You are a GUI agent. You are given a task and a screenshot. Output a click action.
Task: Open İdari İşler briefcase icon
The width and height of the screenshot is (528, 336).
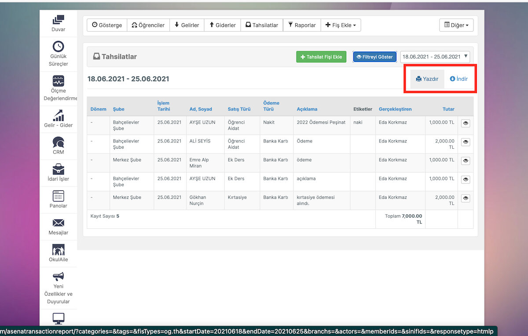58,169
